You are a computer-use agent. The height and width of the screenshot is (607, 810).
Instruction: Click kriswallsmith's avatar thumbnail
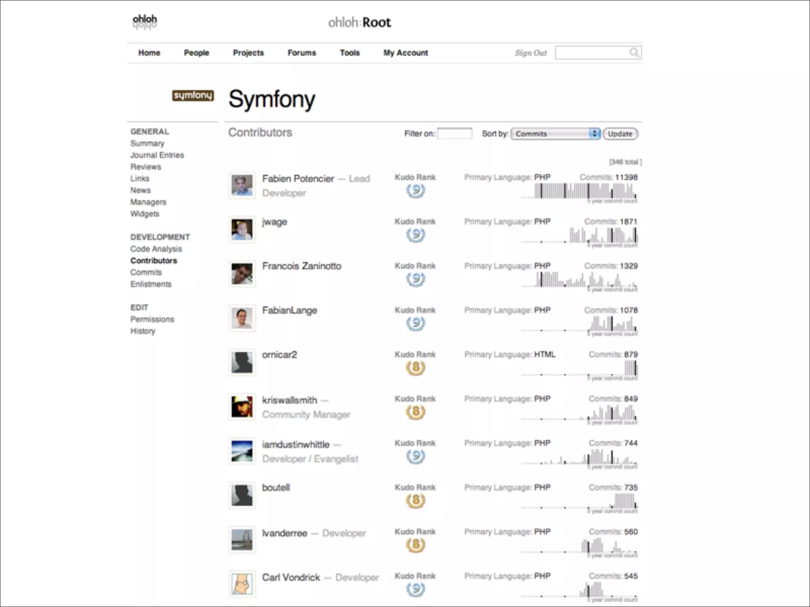242,407
